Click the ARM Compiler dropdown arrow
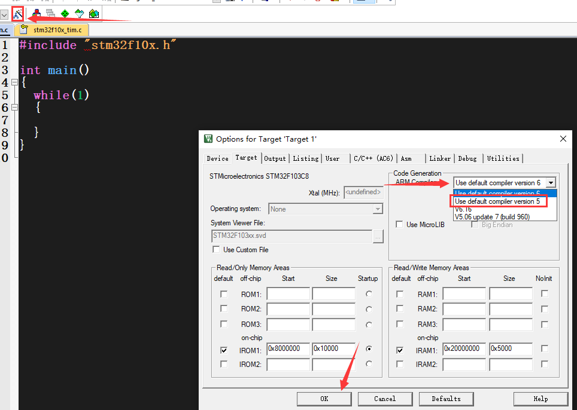Image resolution: width=577 pixels, height=410 pixels. (551, 183)
